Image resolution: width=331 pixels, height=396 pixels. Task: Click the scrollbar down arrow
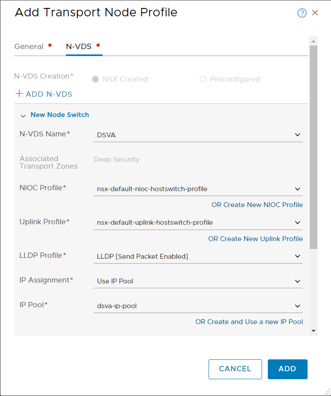pos(313,331)
